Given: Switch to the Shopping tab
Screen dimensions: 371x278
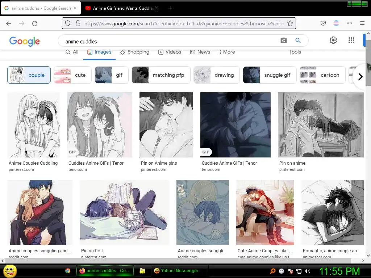Looking at the screenshot, I should click(135, 52).
